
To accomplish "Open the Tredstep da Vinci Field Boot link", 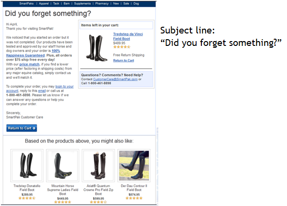I will click(x=128, y=36).
